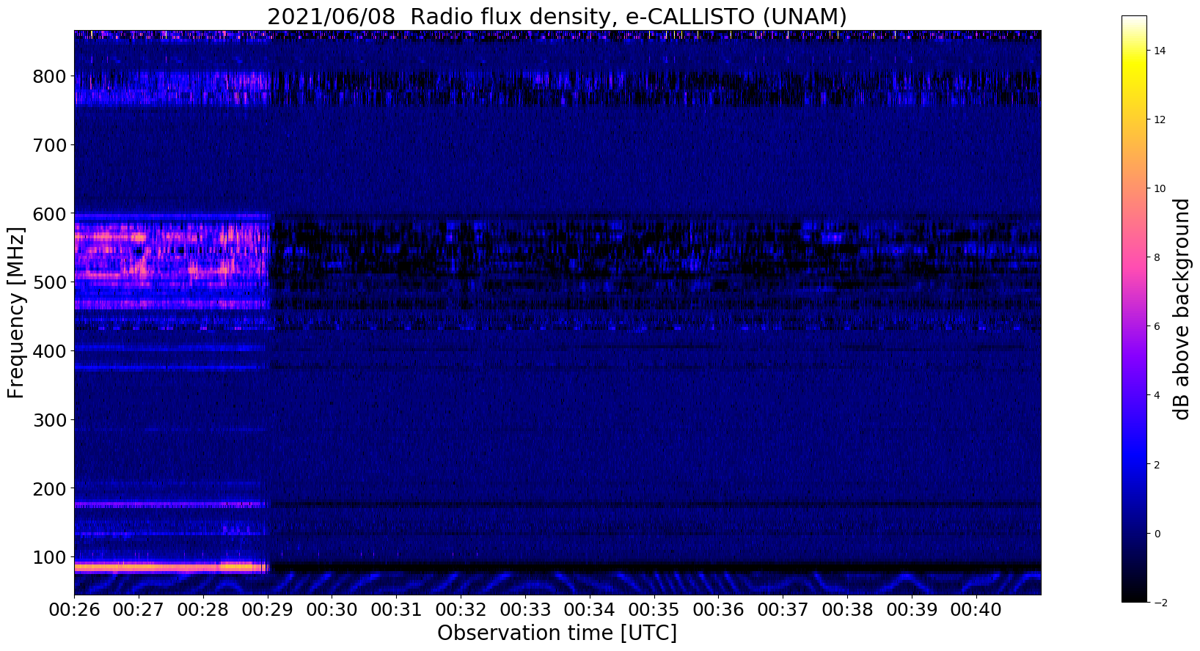Click the 00:26 time tick label

click(x=74, y=610)
